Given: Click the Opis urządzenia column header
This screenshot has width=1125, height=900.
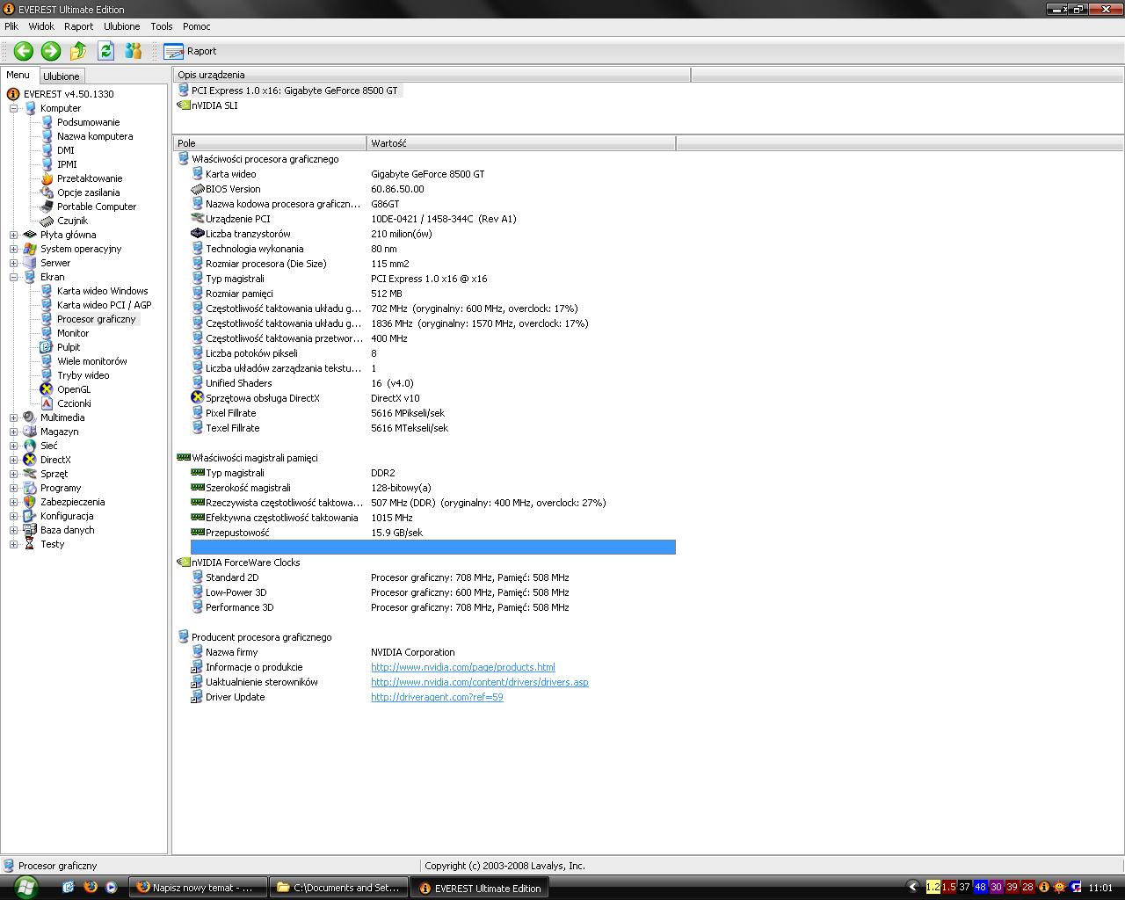Looking at the screenshot, I should [x=432, y=75].
